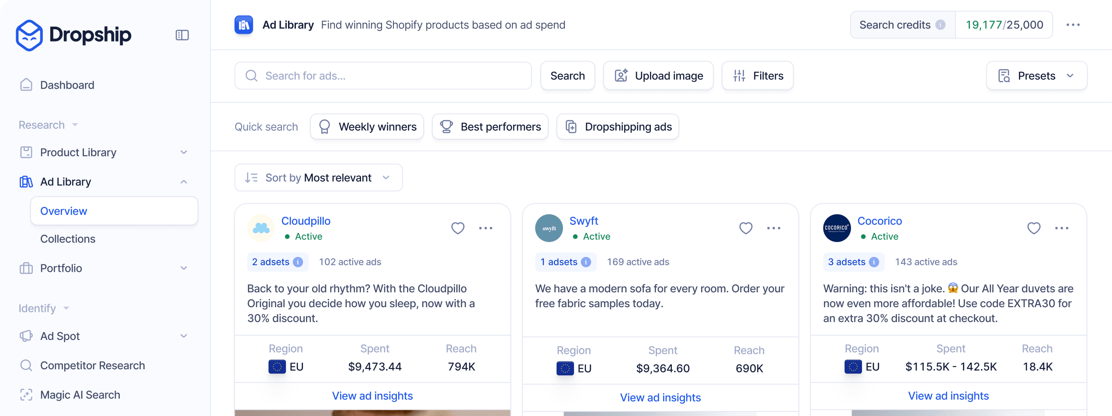The image size is (1112, 416).
Task: Click the Product Library icon in sidebar
Action: [26, 152]
